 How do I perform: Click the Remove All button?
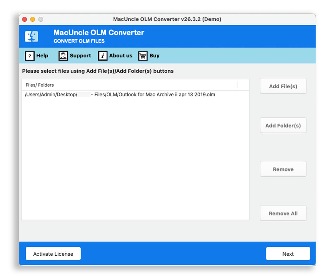click(x=283, y=213)
